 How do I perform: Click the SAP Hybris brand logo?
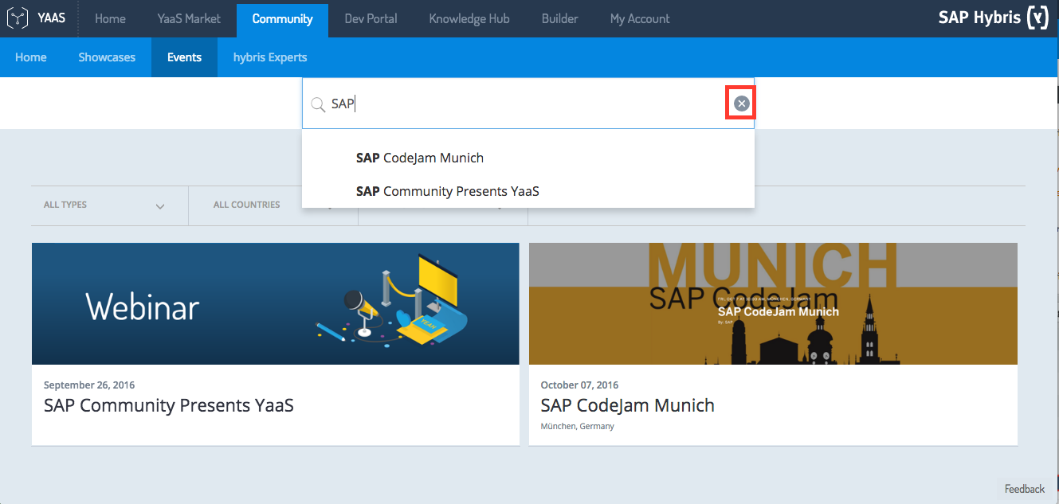[994, 18]
